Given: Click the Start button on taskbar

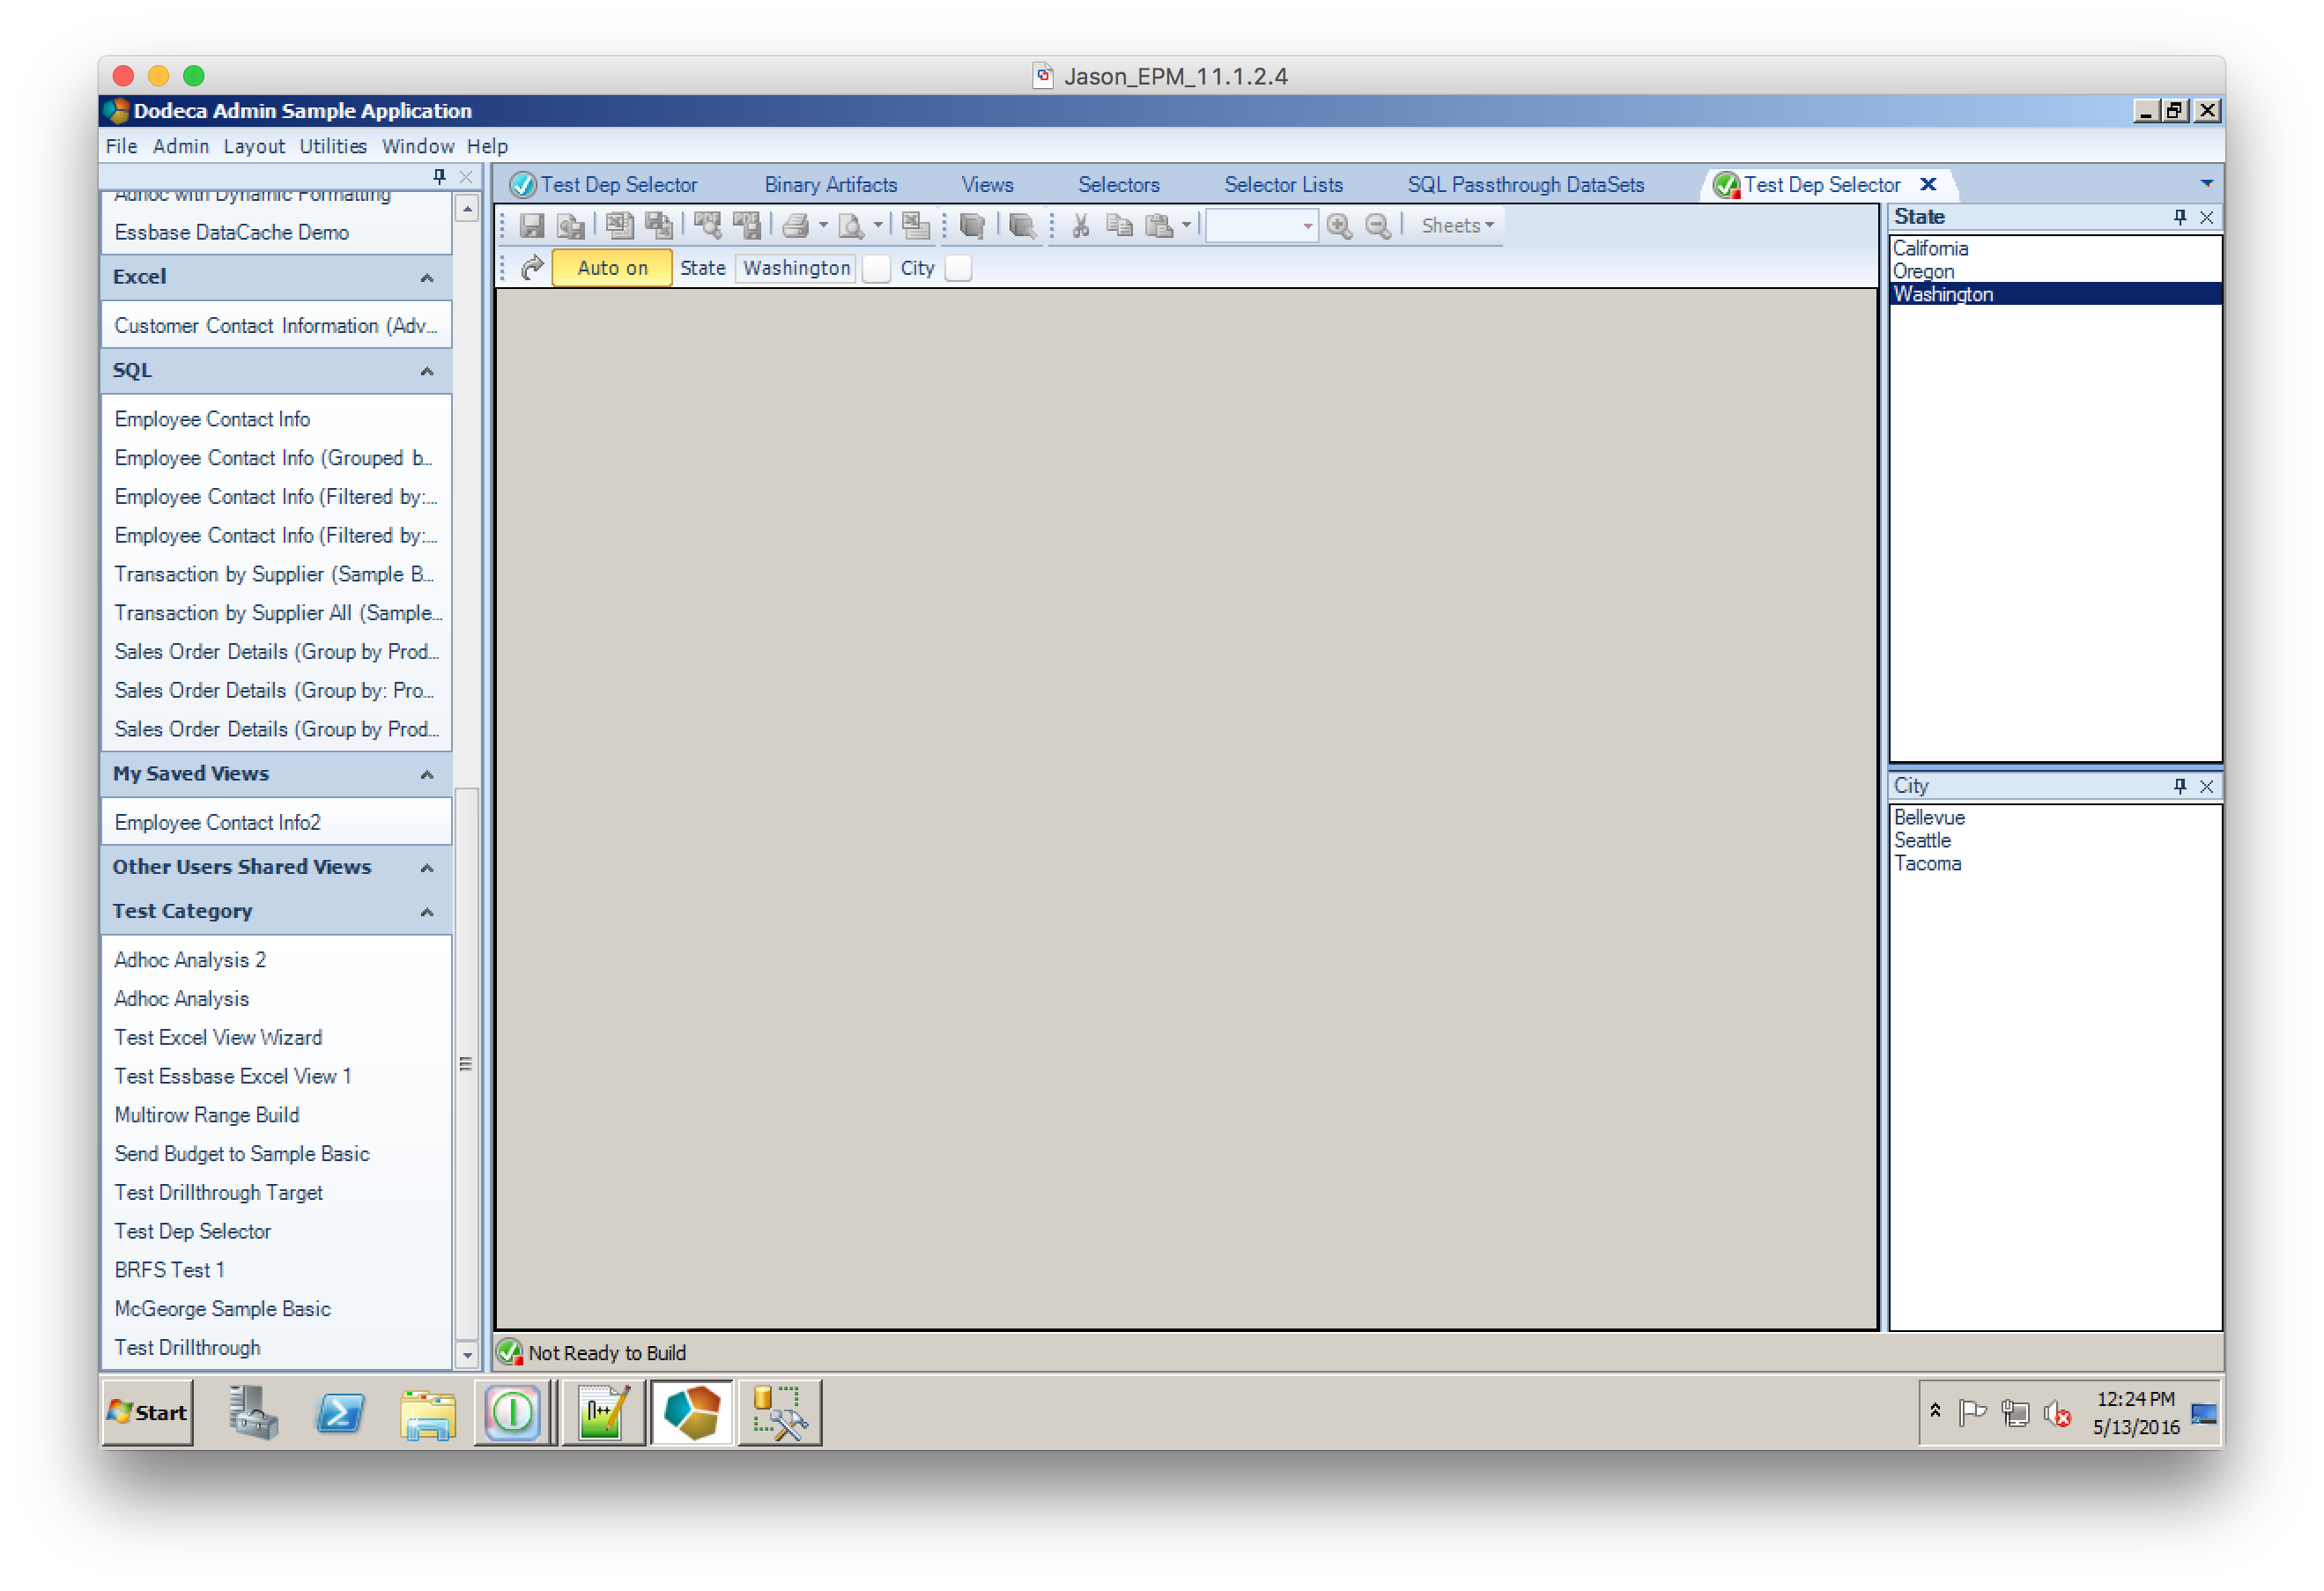Looking at the screenshot, I should (x=148, y=1413).
